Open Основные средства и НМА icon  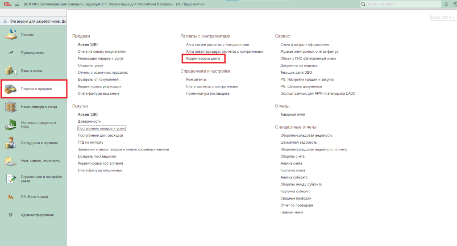pyautogui.click(x=11, y=125)
